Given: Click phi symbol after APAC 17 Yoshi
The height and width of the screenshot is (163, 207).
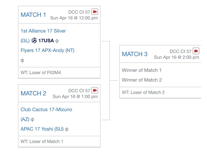Looking at the screenshot, I should coord(67,129).
